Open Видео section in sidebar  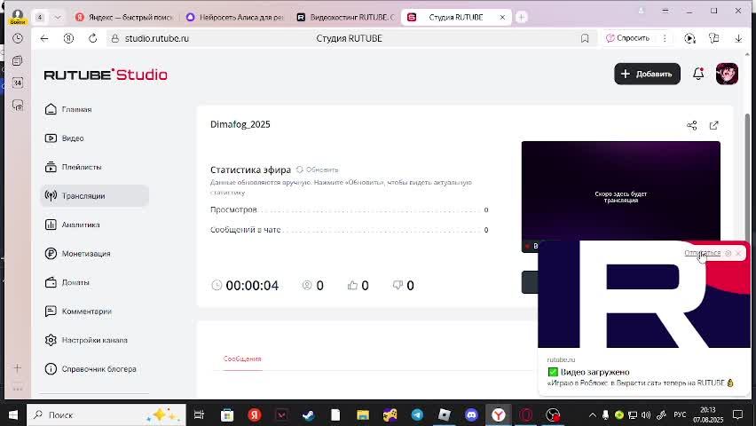(x=64, y=138)
